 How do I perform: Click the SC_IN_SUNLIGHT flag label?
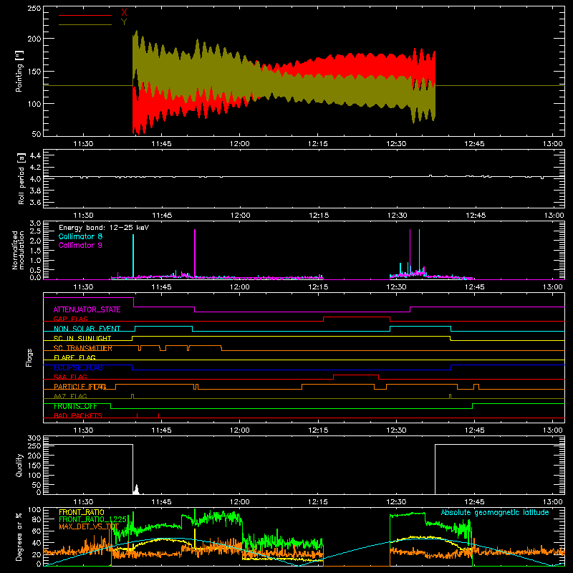(x=82, y=338)
